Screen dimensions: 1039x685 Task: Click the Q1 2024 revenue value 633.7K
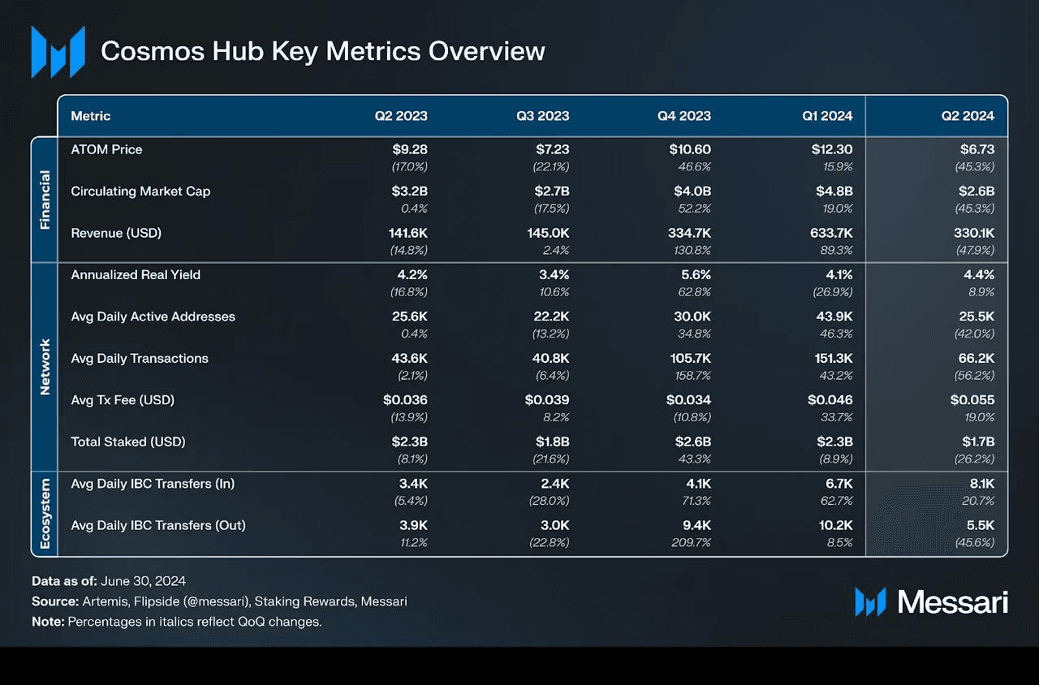[x=830, y=233]
